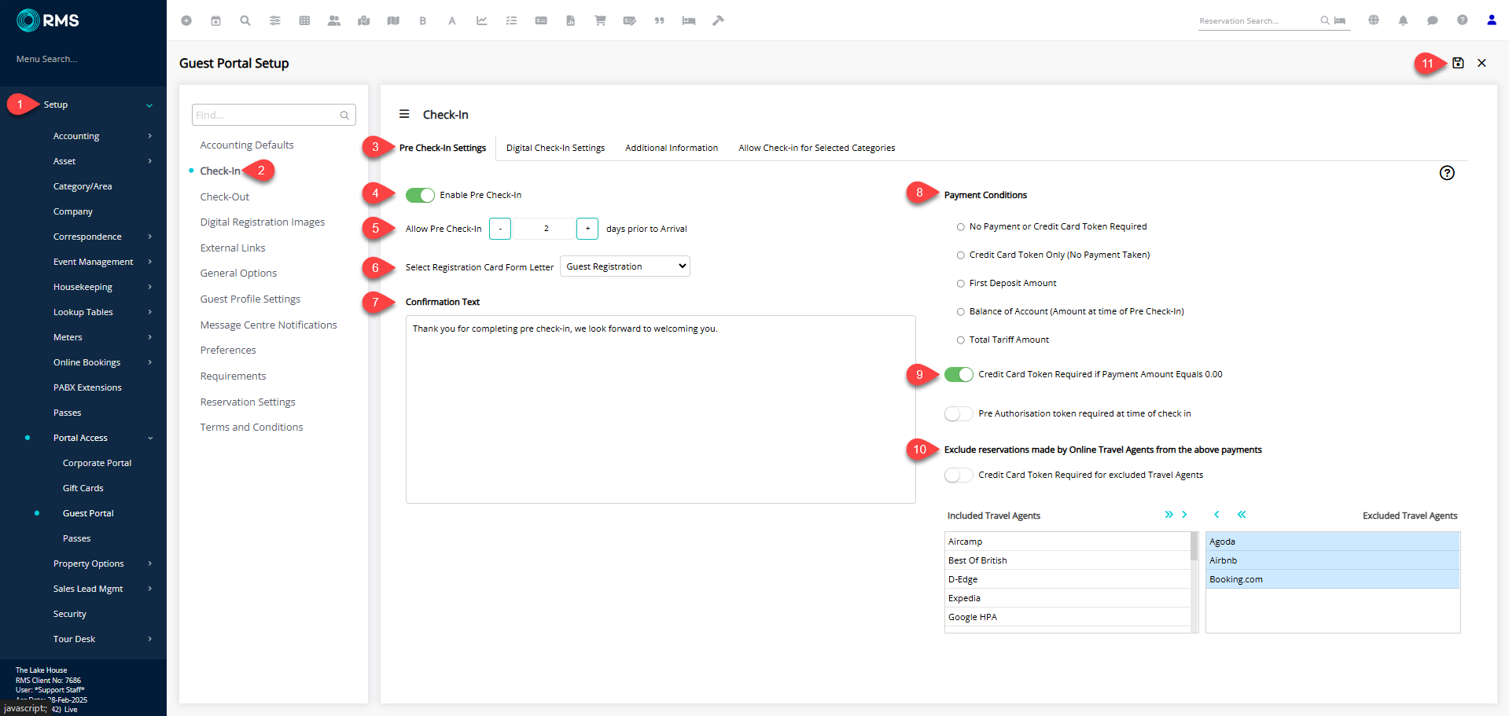Select Total Tariff Amount radio option

[960, 340]
